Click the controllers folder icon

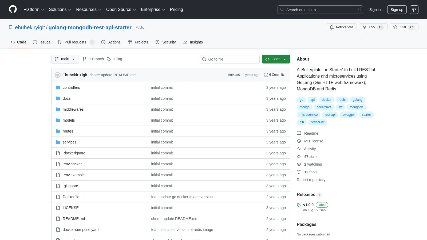pyautogui.click(x=58, y=87)
